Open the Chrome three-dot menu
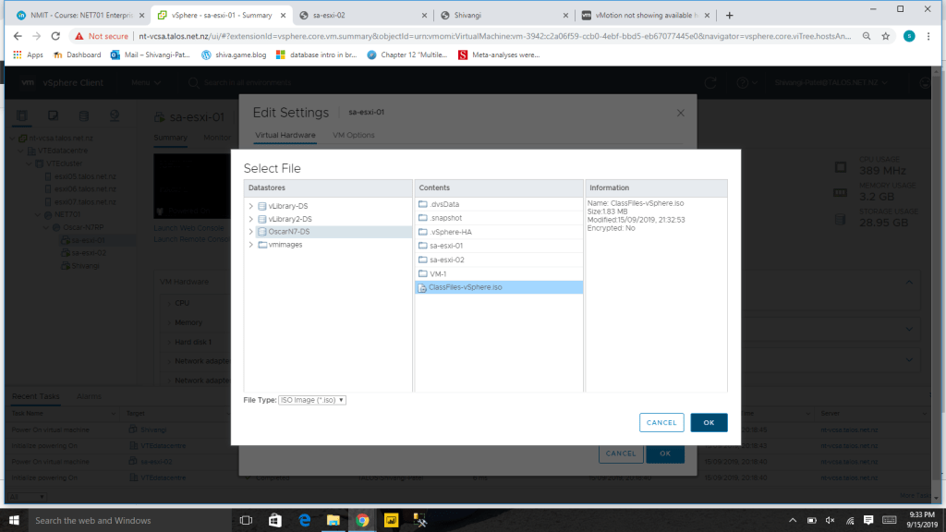The image size is (946, 532). 930,36
